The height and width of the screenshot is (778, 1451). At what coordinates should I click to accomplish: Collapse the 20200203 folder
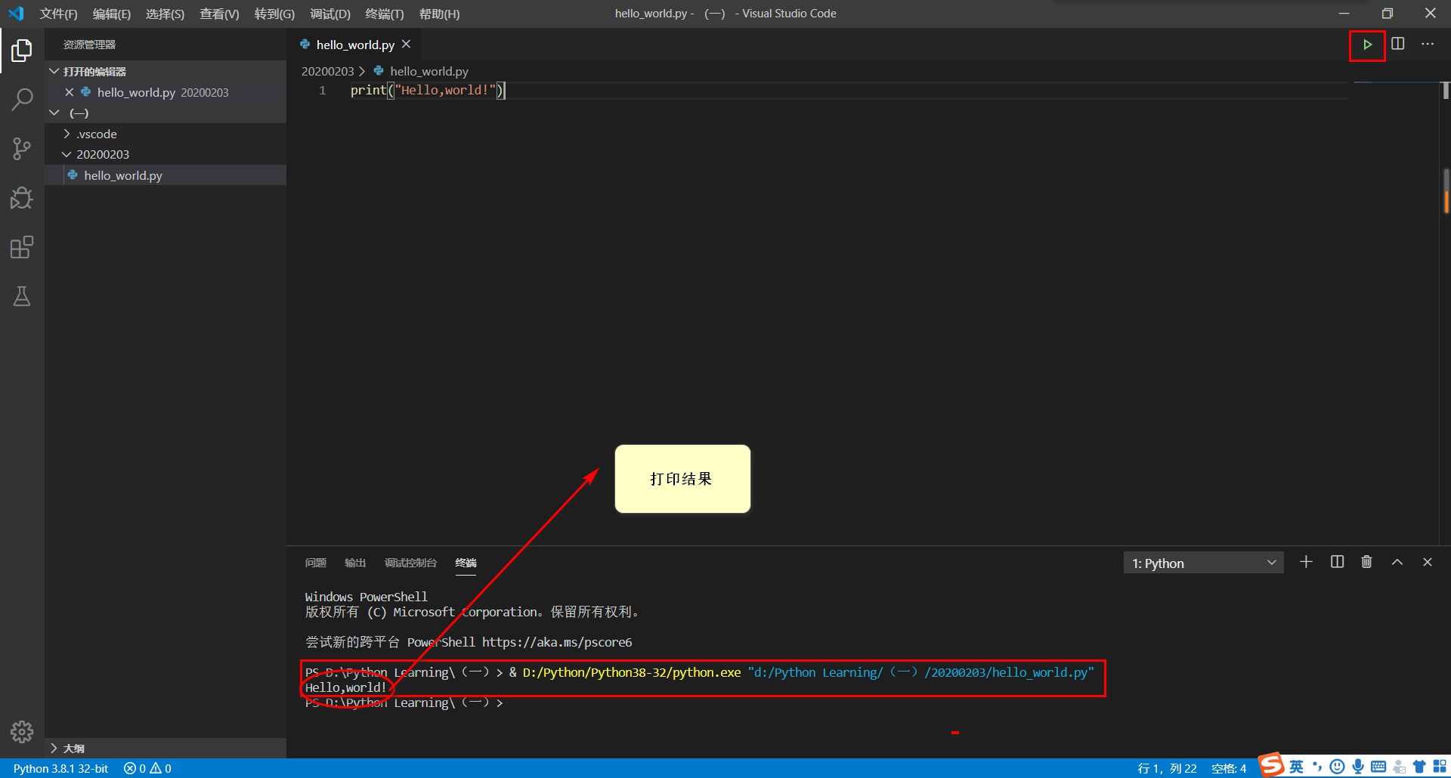(x=103, y=154)
